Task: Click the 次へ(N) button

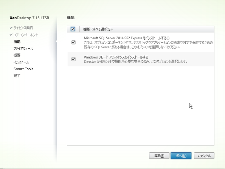Action: tap(181, 155)
